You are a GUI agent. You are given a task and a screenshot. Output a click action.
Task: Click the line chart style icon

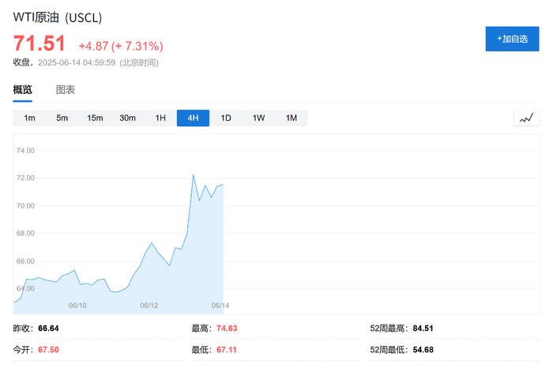point(526,118)
